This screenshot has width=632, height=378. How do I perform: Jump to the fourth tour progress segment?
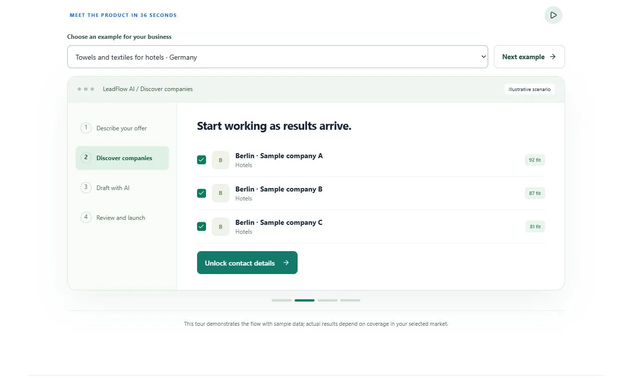350,300
